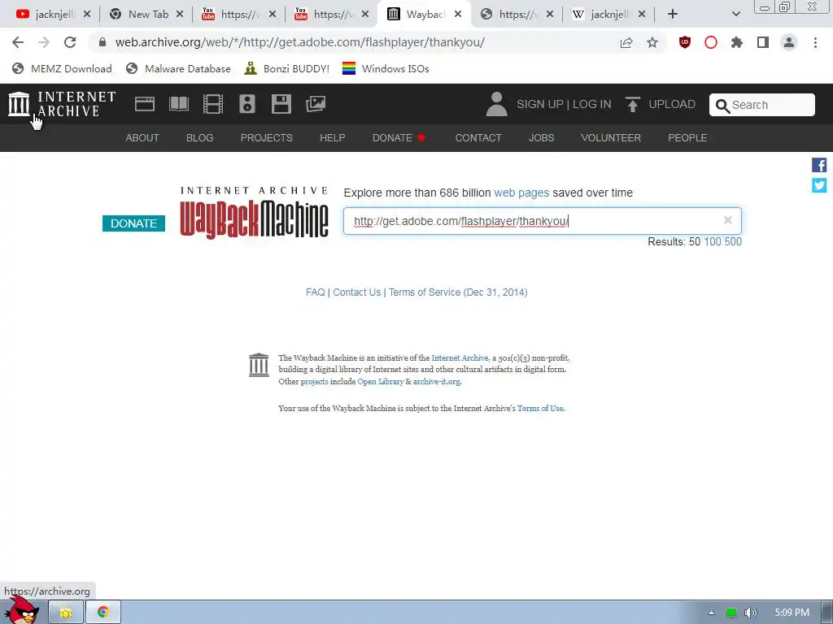
Task: Click SIGN UP | LOG IN link
Action: (x=565, y=104)
